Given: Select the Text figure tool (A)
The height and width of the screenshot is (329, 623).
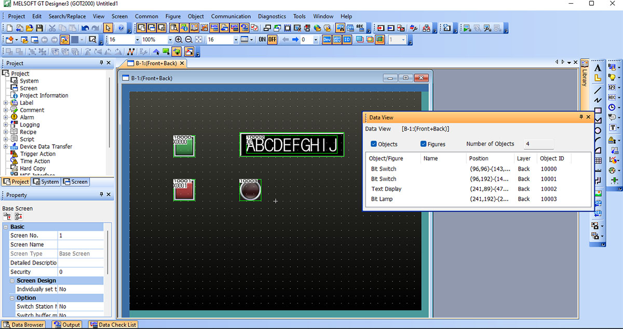Looking at the screenshot, I should [x=598, y=67].
